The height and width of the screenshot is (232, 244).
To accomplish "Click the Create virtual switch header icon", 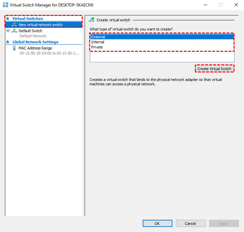I will (91, 20).
